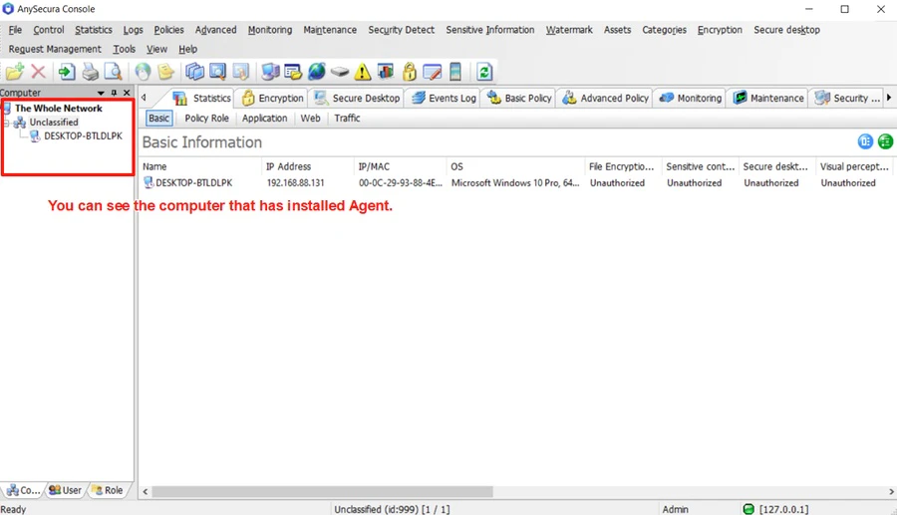
Task: Switch to the Encryption tab
Action: click(x=272, y=99)
